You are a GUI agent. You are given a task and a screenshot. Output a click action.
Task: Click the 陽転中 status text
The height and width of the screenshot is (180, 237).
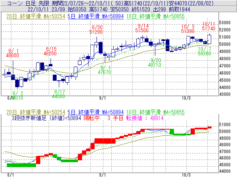tap(92, 118)
